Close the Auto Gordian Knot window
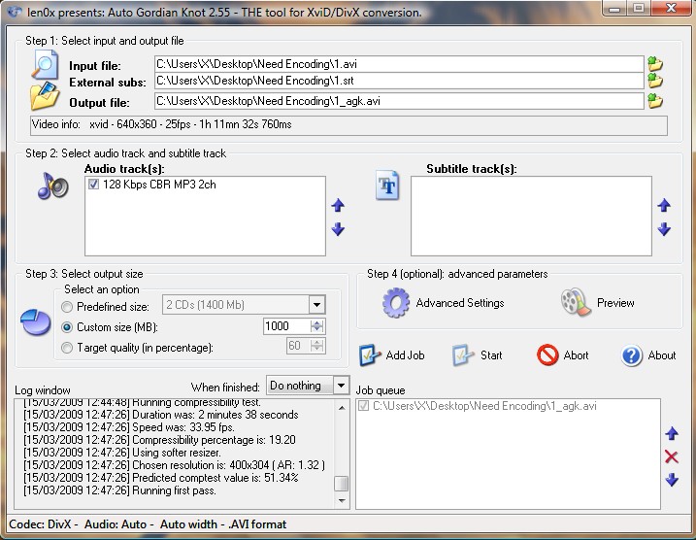 point(671,9)
